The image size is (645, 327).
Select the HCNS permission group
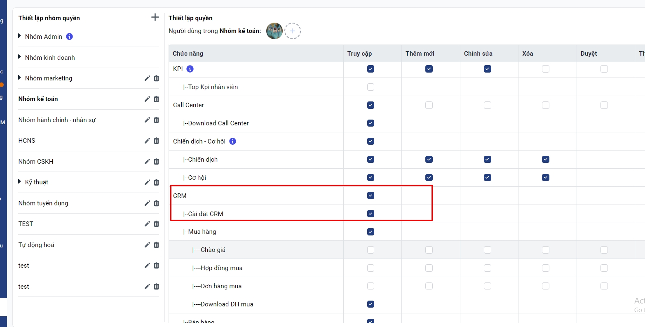point(27,141)
